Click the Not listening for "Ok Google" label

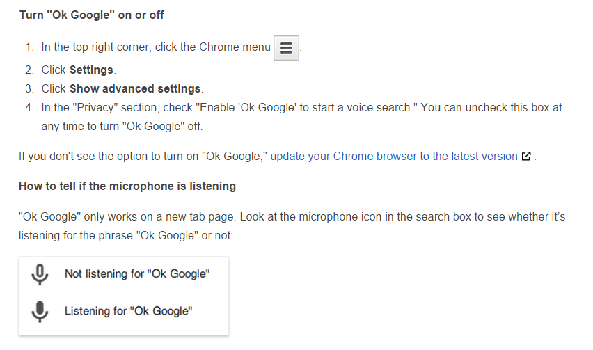[x=137, y=273]
